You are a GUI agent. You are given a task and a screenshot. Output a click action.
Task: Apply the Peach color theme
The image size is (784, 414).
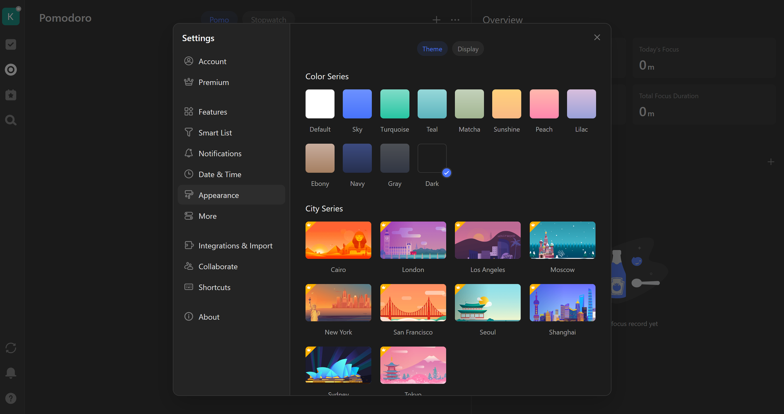coord(544,104)
